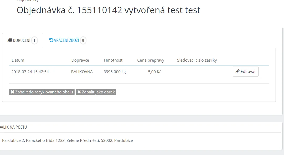
Task: Click the pencil icon in the Editovat button
Action: pyautogui.click(x=237, y=71)
